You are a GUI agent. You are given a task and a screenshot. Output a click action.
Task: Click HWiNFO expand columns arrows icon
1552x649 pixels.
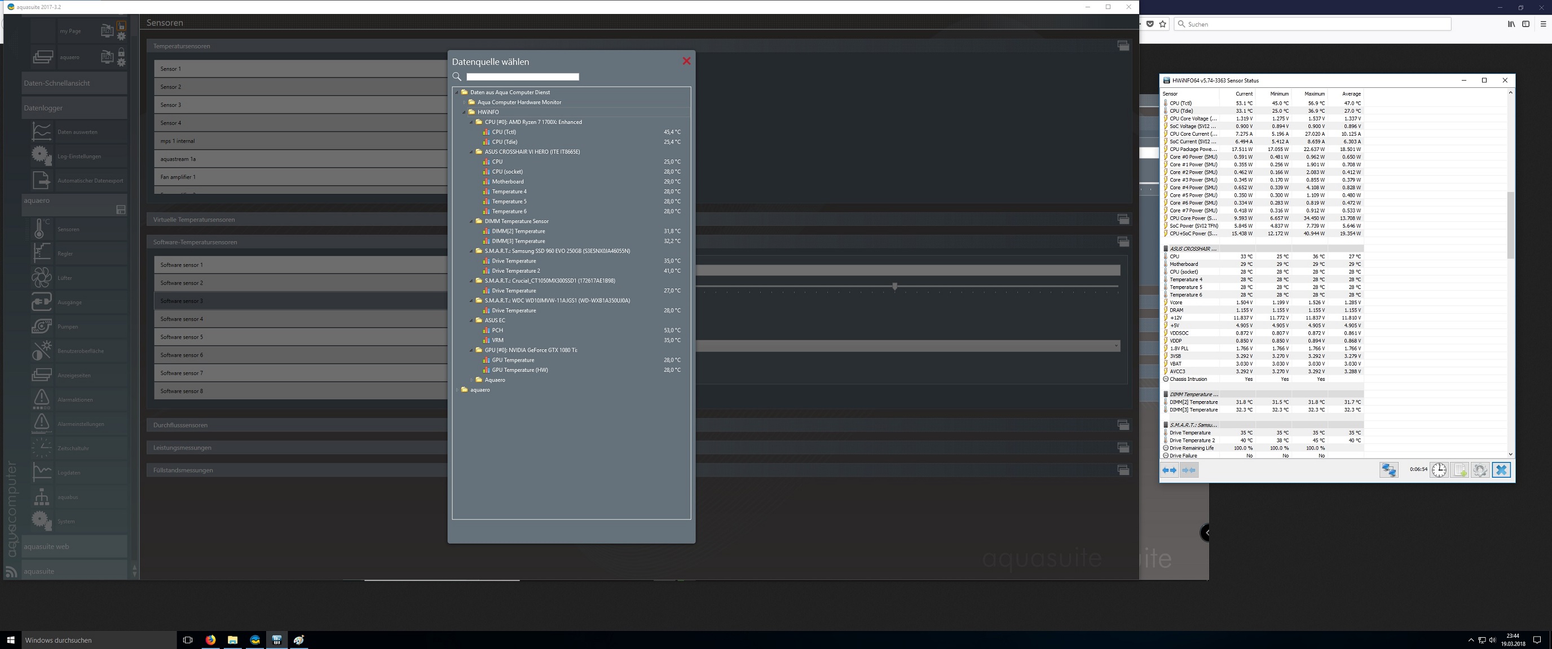1169,470
